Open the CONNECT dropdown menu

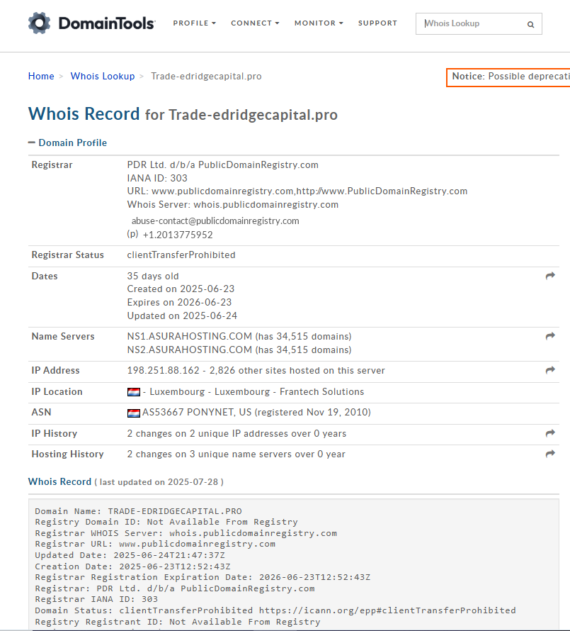pos(255,23)
